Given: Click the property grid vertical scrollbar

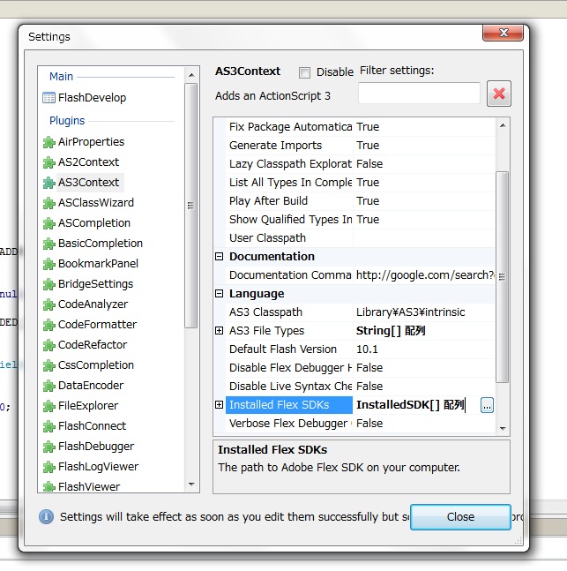Looking at the screenshot, I should (x=502, y=274).
